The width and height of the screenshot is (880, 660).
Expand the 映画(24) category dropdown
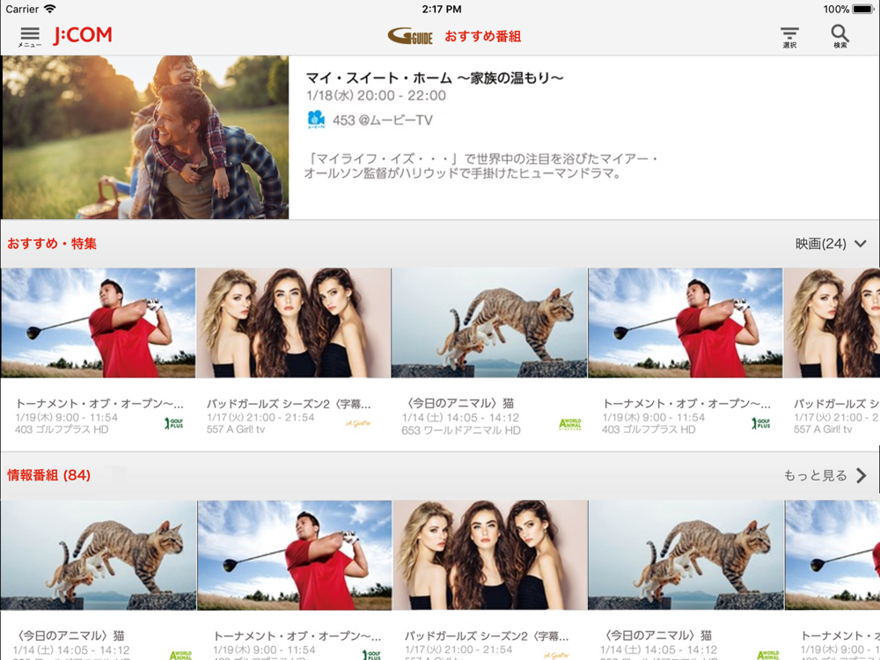832,244
